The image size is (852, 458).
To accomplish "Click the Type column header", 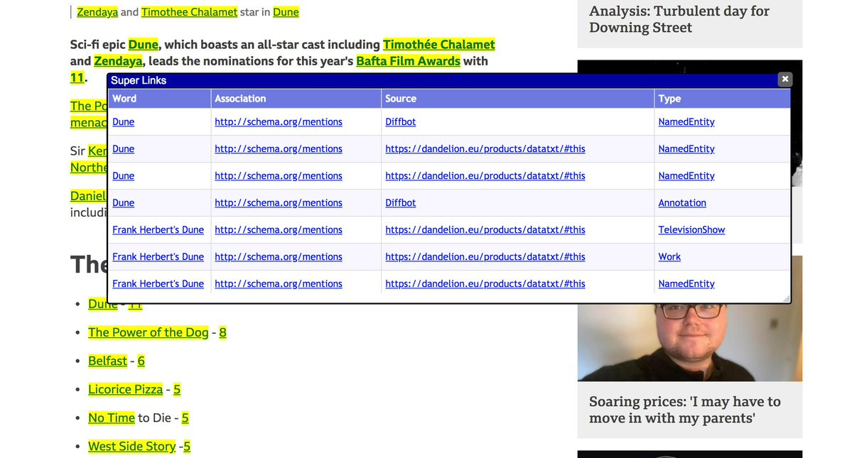I will tap(722, 99).
